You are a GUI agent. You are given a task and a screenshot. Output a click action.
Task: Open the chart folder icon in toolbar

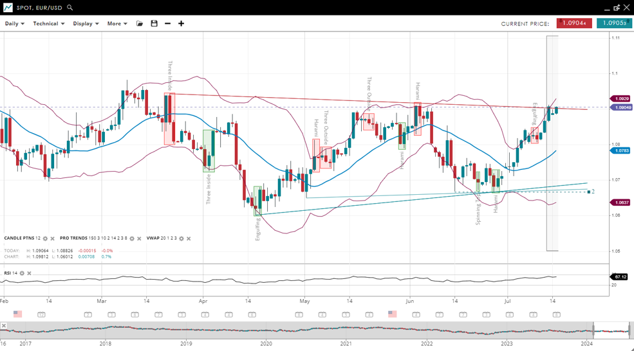[140, 24]
